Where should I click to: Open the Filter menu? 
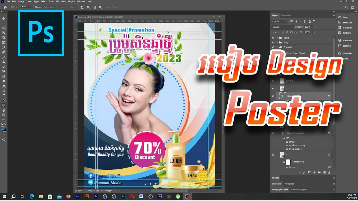[x=51, y=1]
